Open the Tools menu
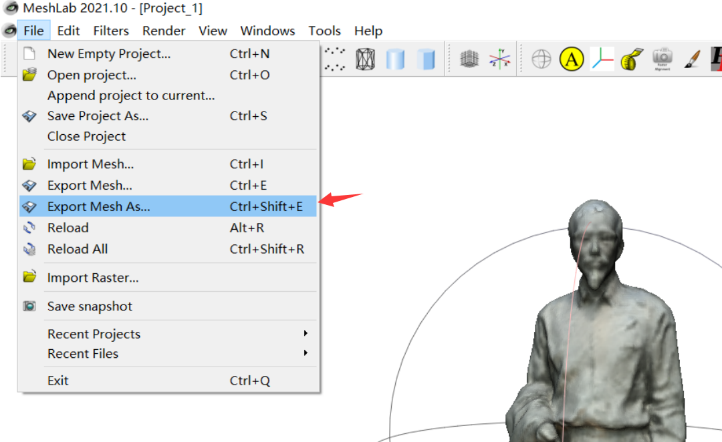The height and width of the screenshot is (442, 722). 325,31
